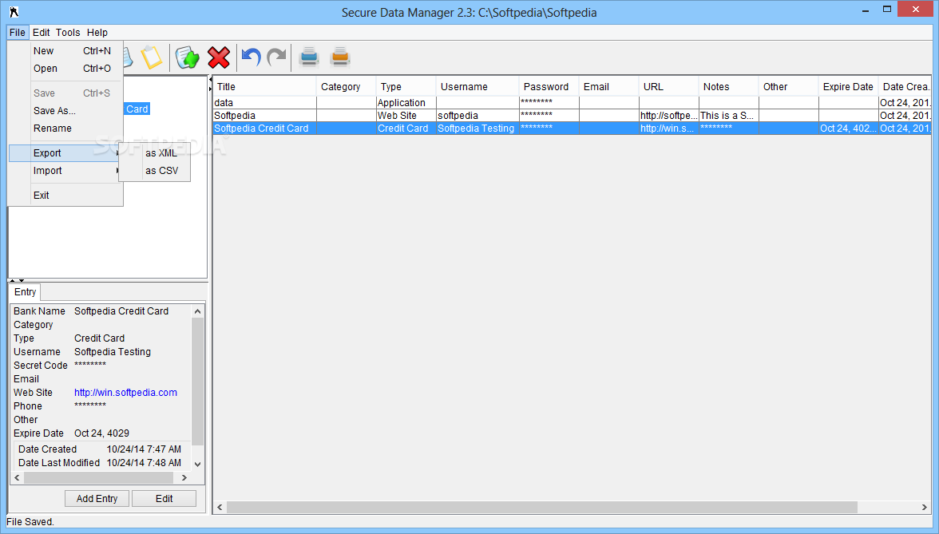
Task: Click the 'Application' type cell
Action: (x=406, y=103)
